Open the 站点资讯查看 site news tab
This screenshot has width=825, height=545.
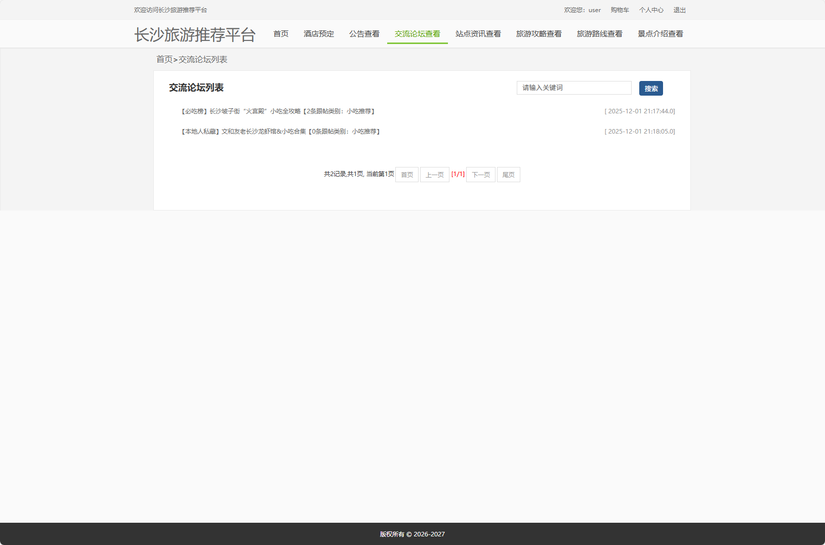(478, 33)
